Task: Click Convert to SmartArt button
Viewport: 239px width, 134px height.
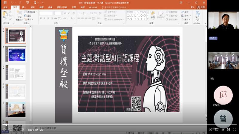Action: [114, 19]
